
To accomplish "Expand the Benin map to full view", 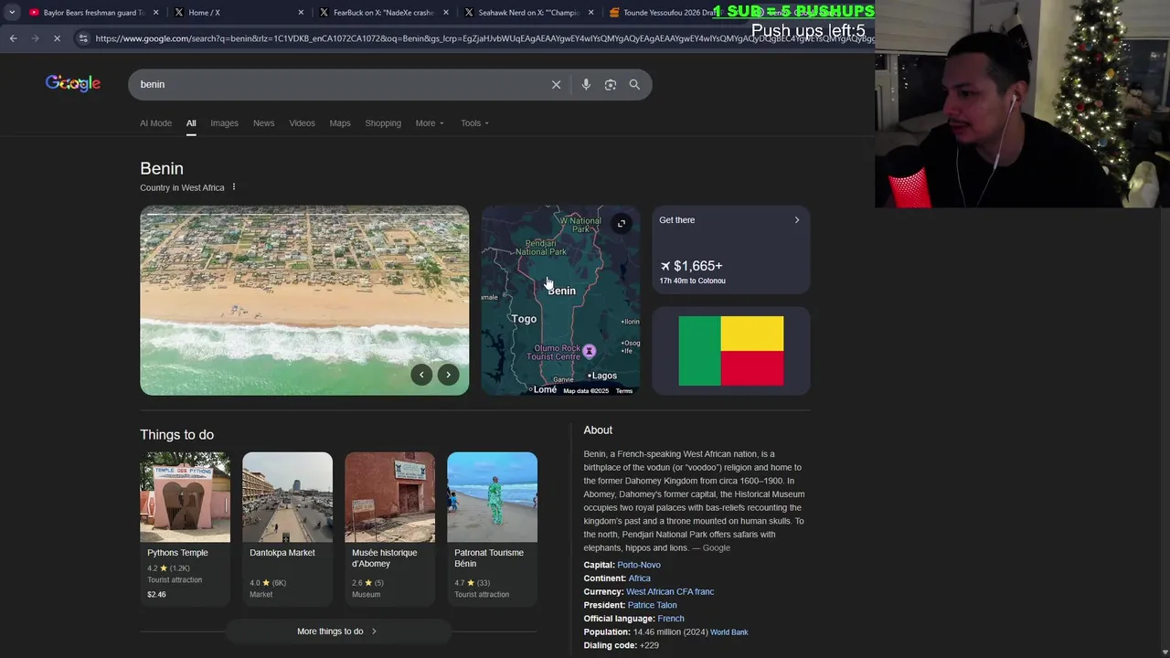I will tap(621, 224).
